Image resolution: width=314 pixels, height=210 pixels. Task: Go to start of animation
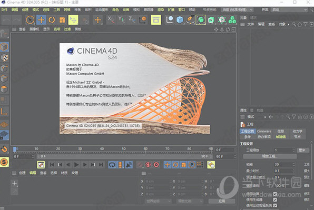tap(52, 165)
